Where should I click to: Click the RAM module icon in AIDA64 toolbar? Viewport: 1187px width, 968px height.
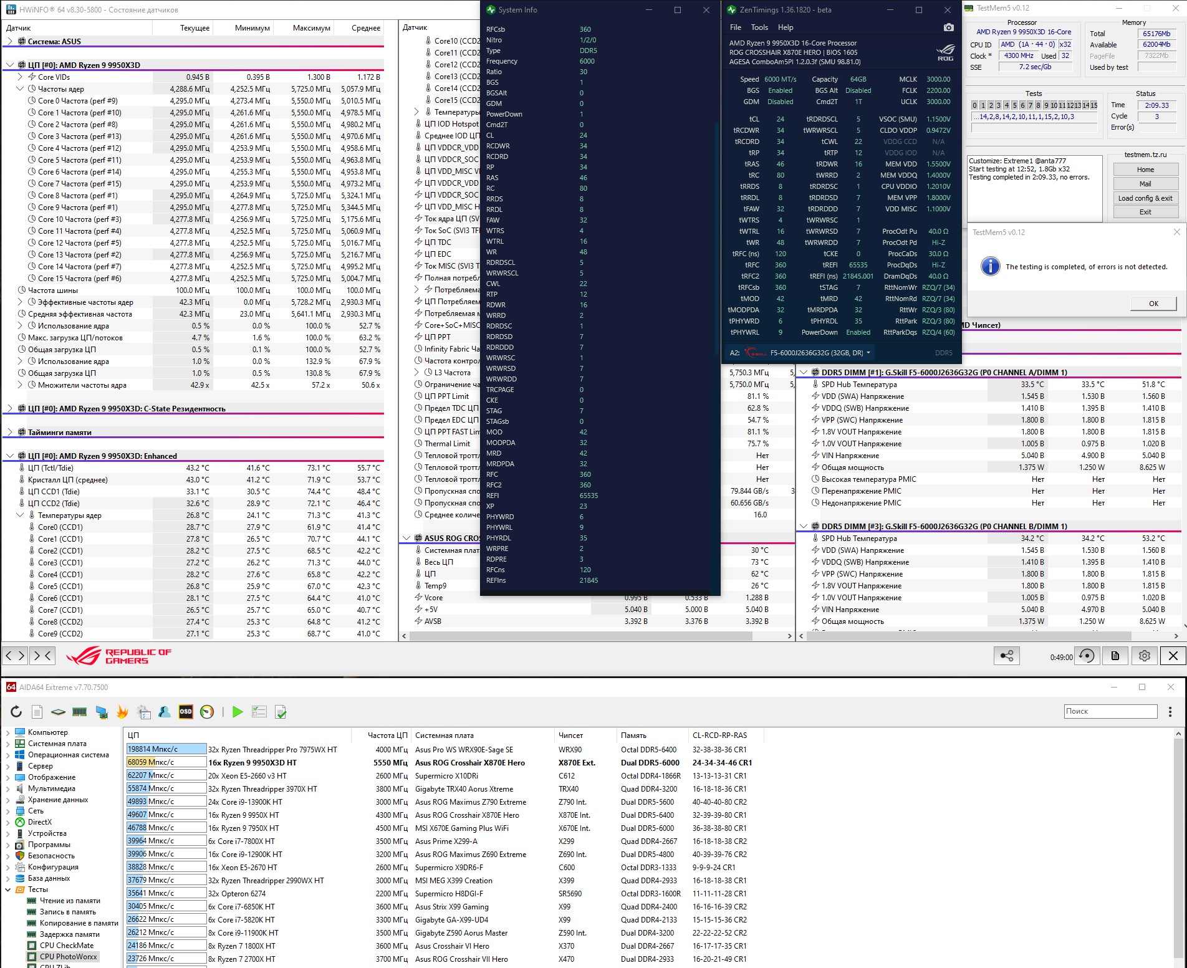click(x=80, y=711)
